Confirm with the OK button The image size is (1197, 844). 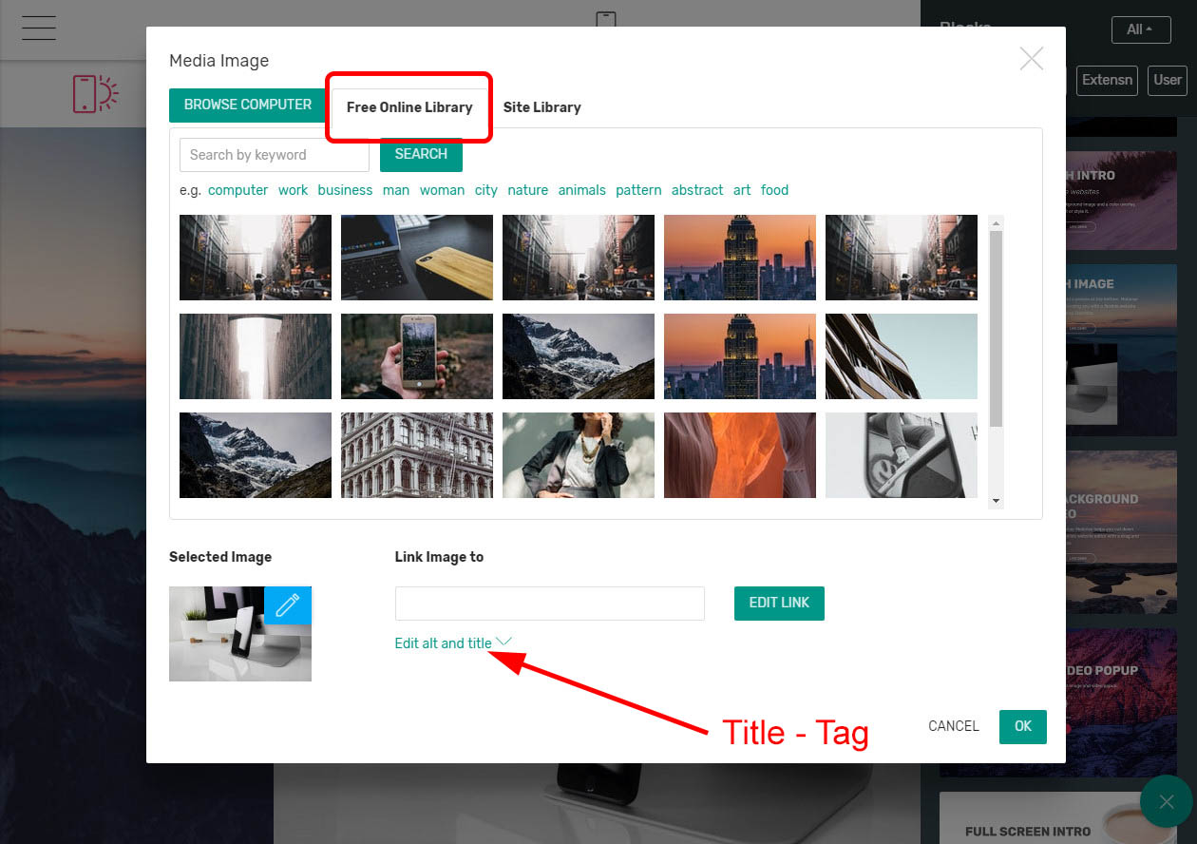1023,727
